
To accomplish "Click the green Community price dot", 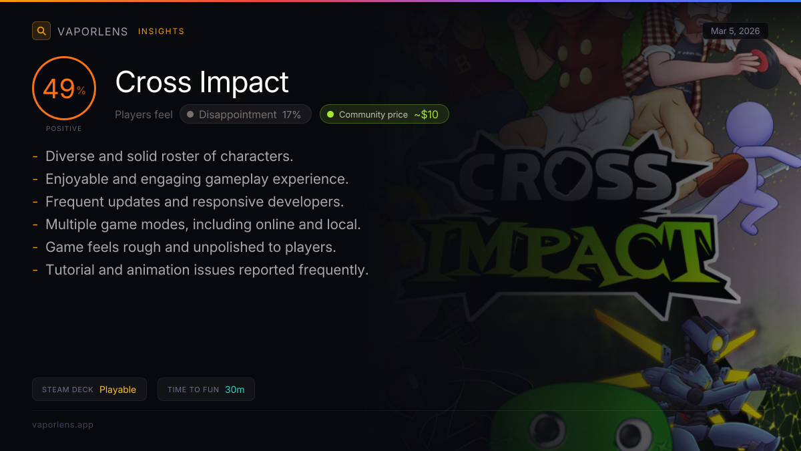I will [x=330, y=114].
